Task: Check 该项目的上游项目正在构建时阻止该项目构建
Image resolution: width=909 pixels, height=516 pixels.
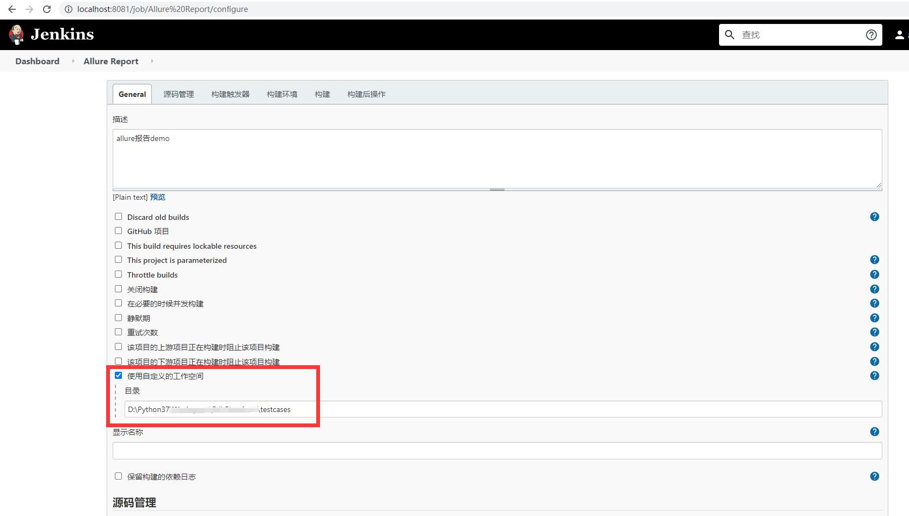Action: [x=118, y=347]
